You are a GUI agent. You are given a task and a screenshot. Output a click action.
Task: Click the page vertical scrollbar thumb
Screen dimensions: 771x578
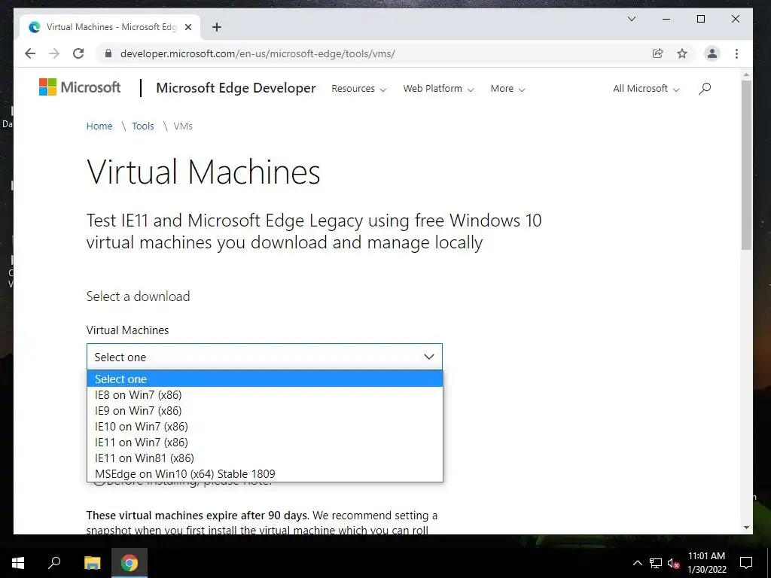[x=746, y=165]
